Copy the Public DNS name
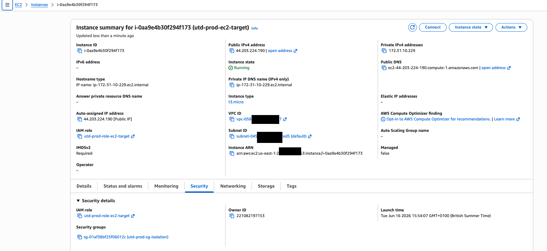Viewport: 547px width, 251px height. (x=384, y=68)
